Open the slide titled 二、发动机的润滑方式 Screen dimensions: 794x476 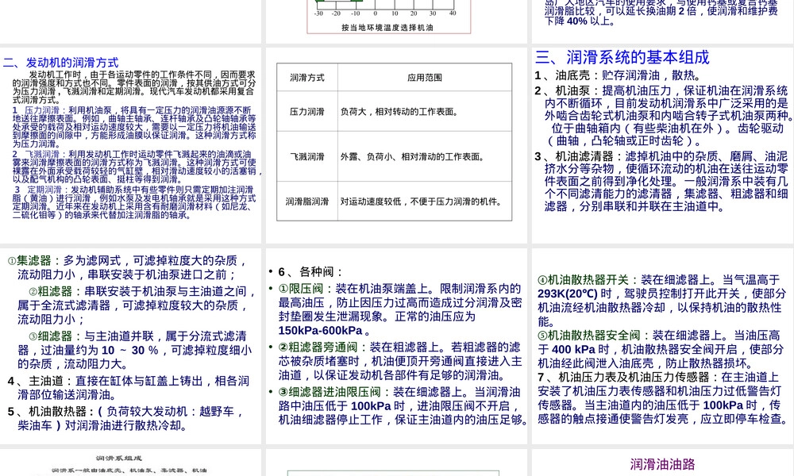pos(131,145)
